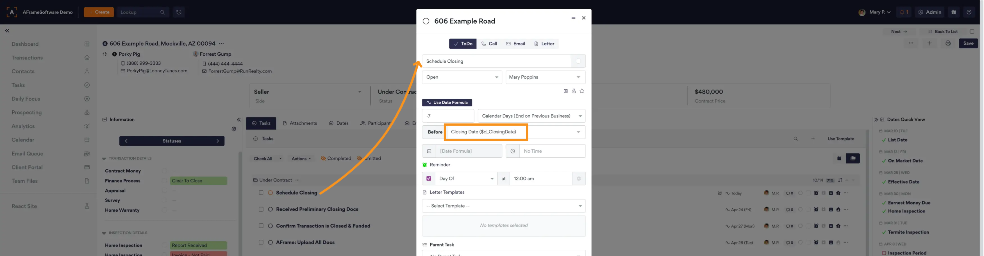Viewport: 984px width, 256px height.
Task: Check the box for Confirm Transaction is Closed & Funded
Action: click(261, 226)
